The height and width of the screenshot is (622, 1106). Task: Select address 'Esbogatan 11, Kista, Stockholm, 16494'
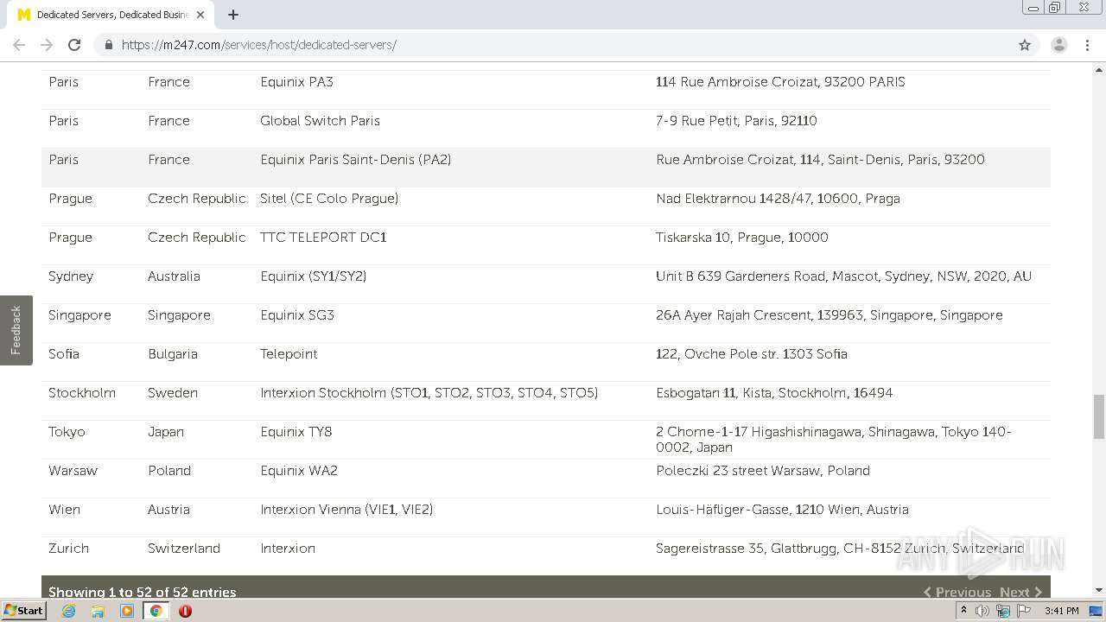(x=774, y=393)
